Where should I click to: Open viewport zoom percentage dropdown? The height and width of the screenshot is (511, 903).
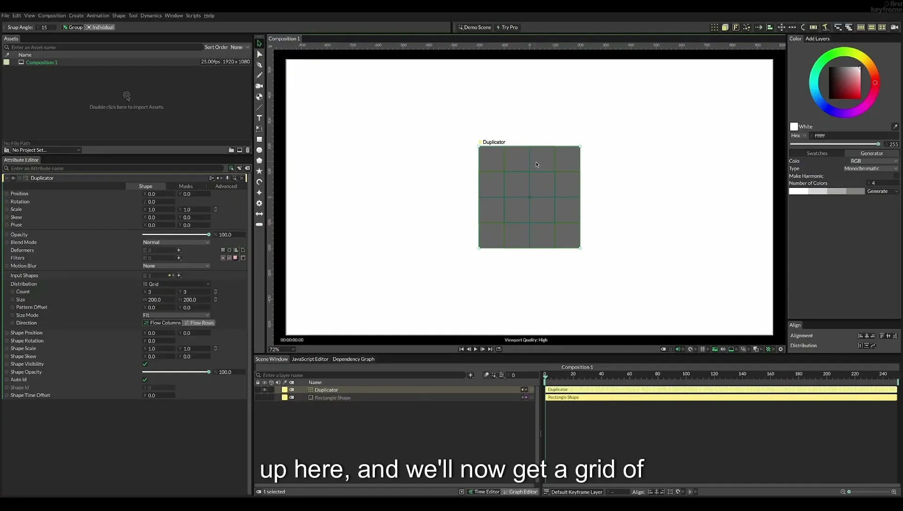282,349
